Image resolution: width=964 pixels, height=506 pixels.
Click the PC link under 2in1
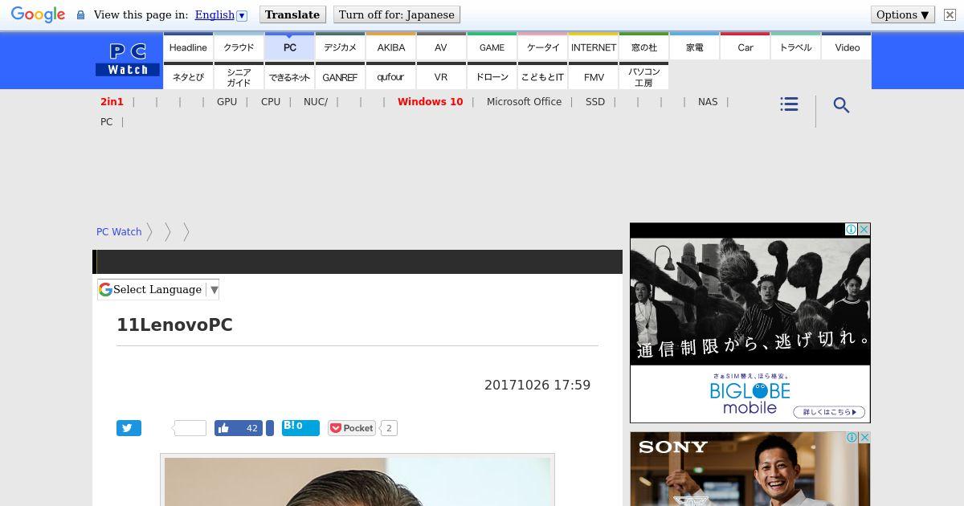[x=106, y=122]
